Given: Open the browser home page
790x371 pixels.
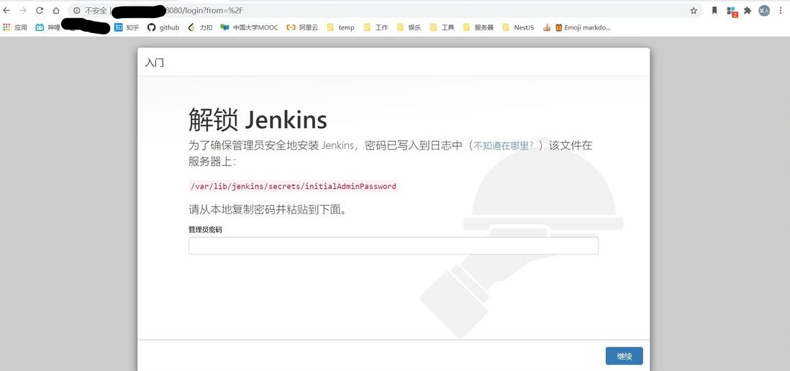Looking at the screenshot, I should coord(56,11).
